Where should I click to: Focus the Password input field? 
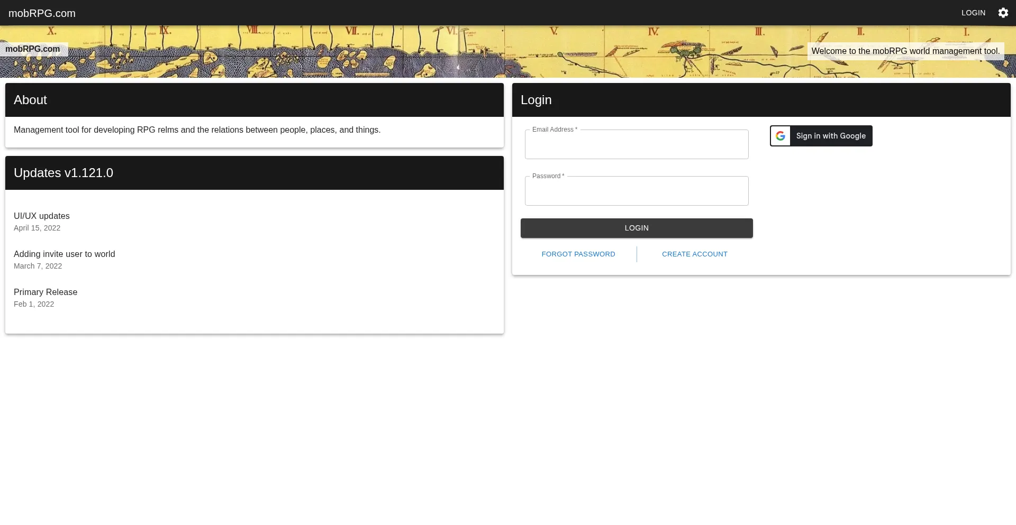click(636, 191)
